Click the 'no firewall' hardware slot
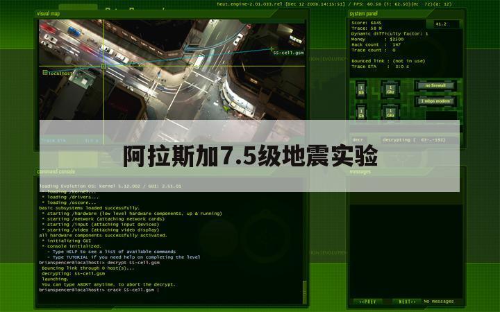500x312 pixels. pyautogui.click(x=435, y=86)
